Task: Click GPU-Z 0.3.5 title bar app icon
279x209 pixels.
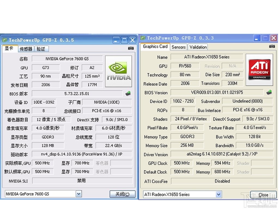Action: 5,40
